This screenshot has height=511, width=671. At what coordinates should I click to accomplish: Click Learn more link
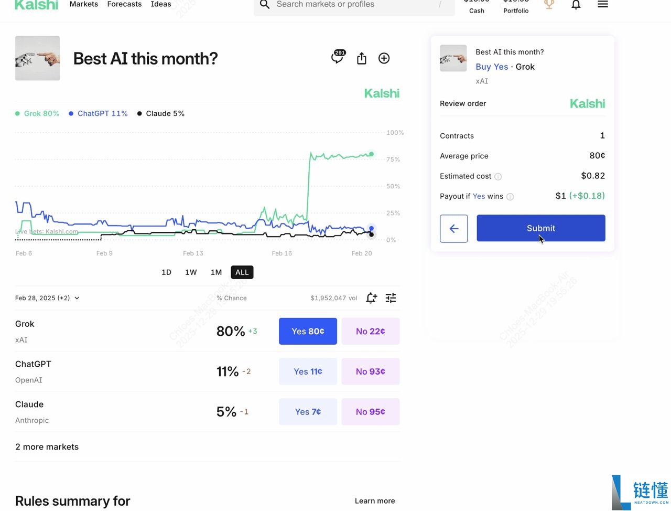[x=375, y=501]
